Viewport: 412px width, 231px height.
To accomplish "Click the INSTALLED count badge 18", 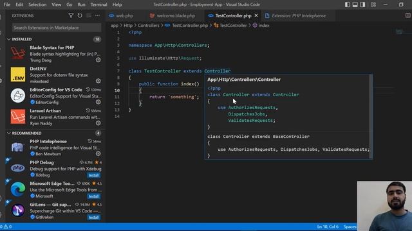I will pyautogui.click(x=97, y=39).
